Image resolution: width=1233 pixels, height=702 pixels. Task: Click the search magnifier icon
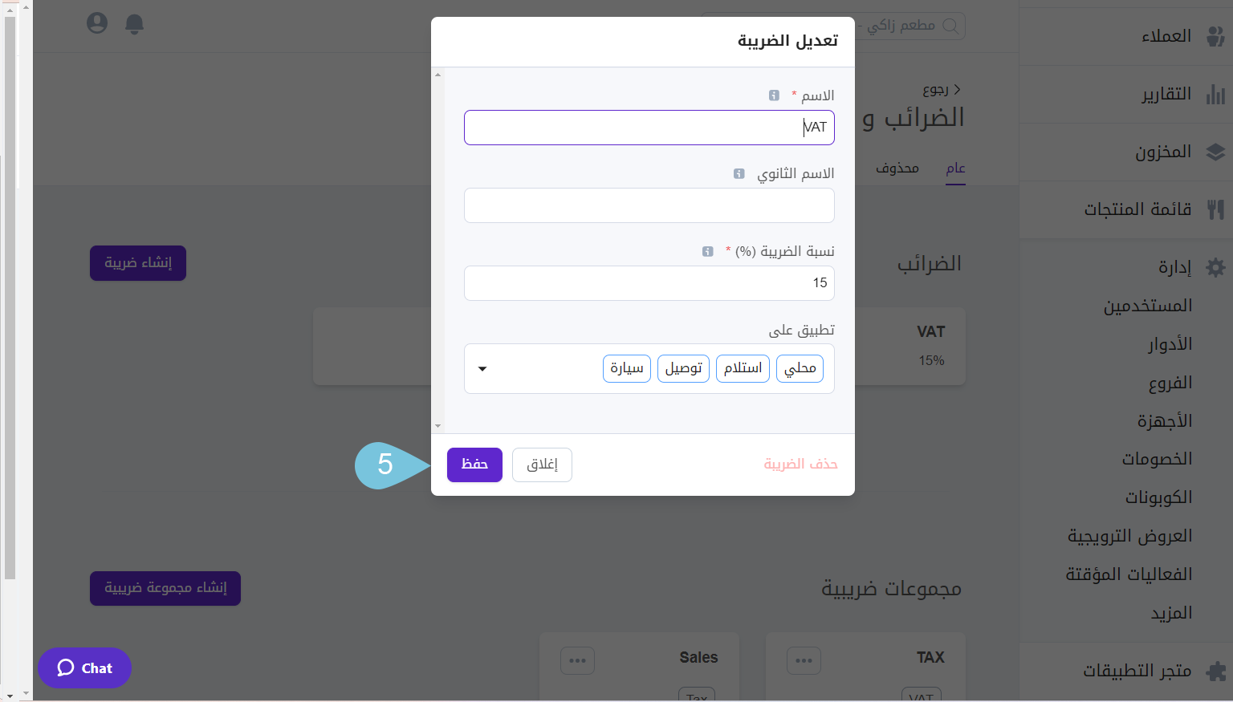(x=950, y=26)
